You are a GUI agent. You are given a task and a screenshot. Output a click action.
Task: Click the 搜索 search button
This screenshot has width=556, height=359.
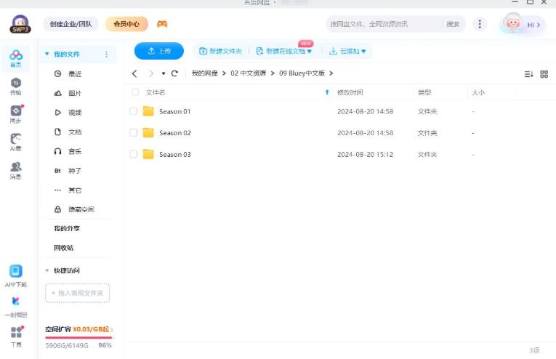(453, 24)
